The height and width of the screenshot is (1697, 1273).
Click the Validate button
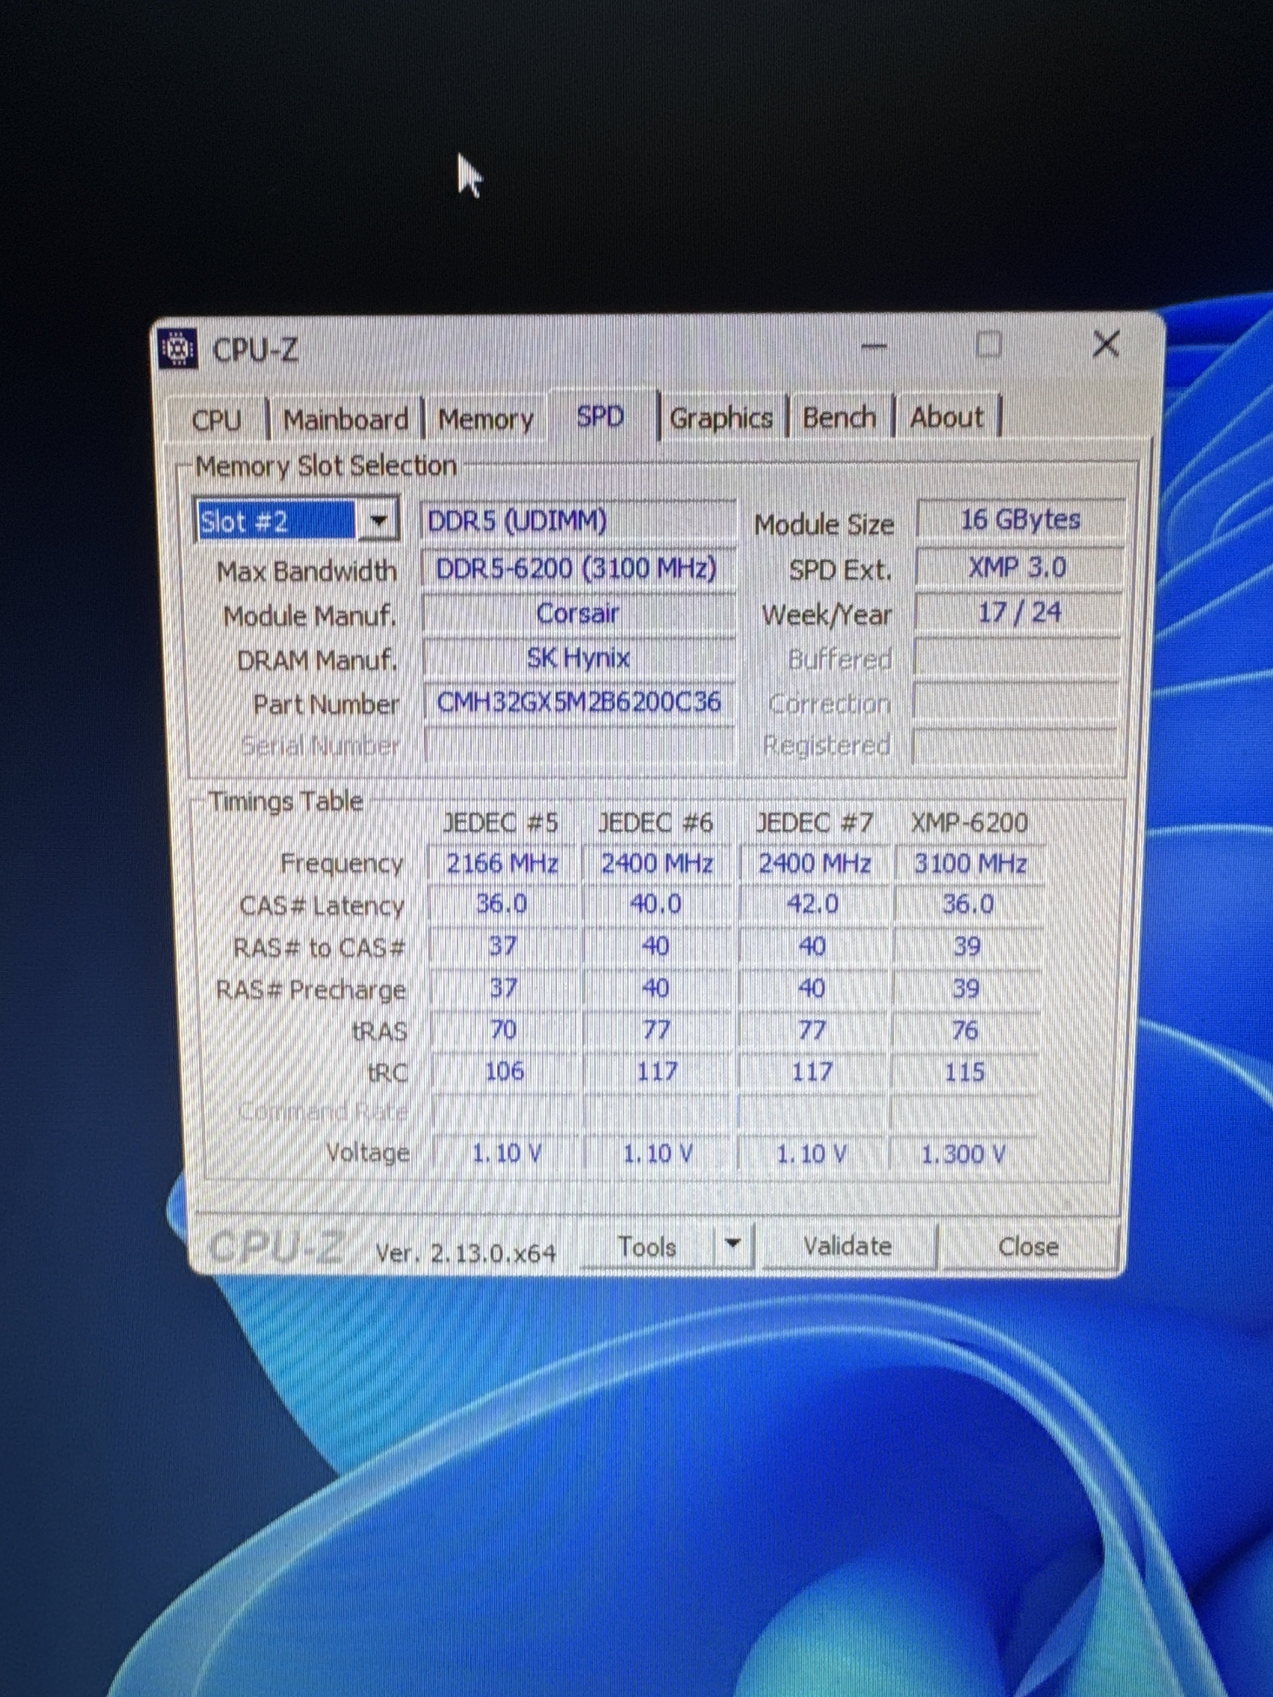click(847, 1246)
